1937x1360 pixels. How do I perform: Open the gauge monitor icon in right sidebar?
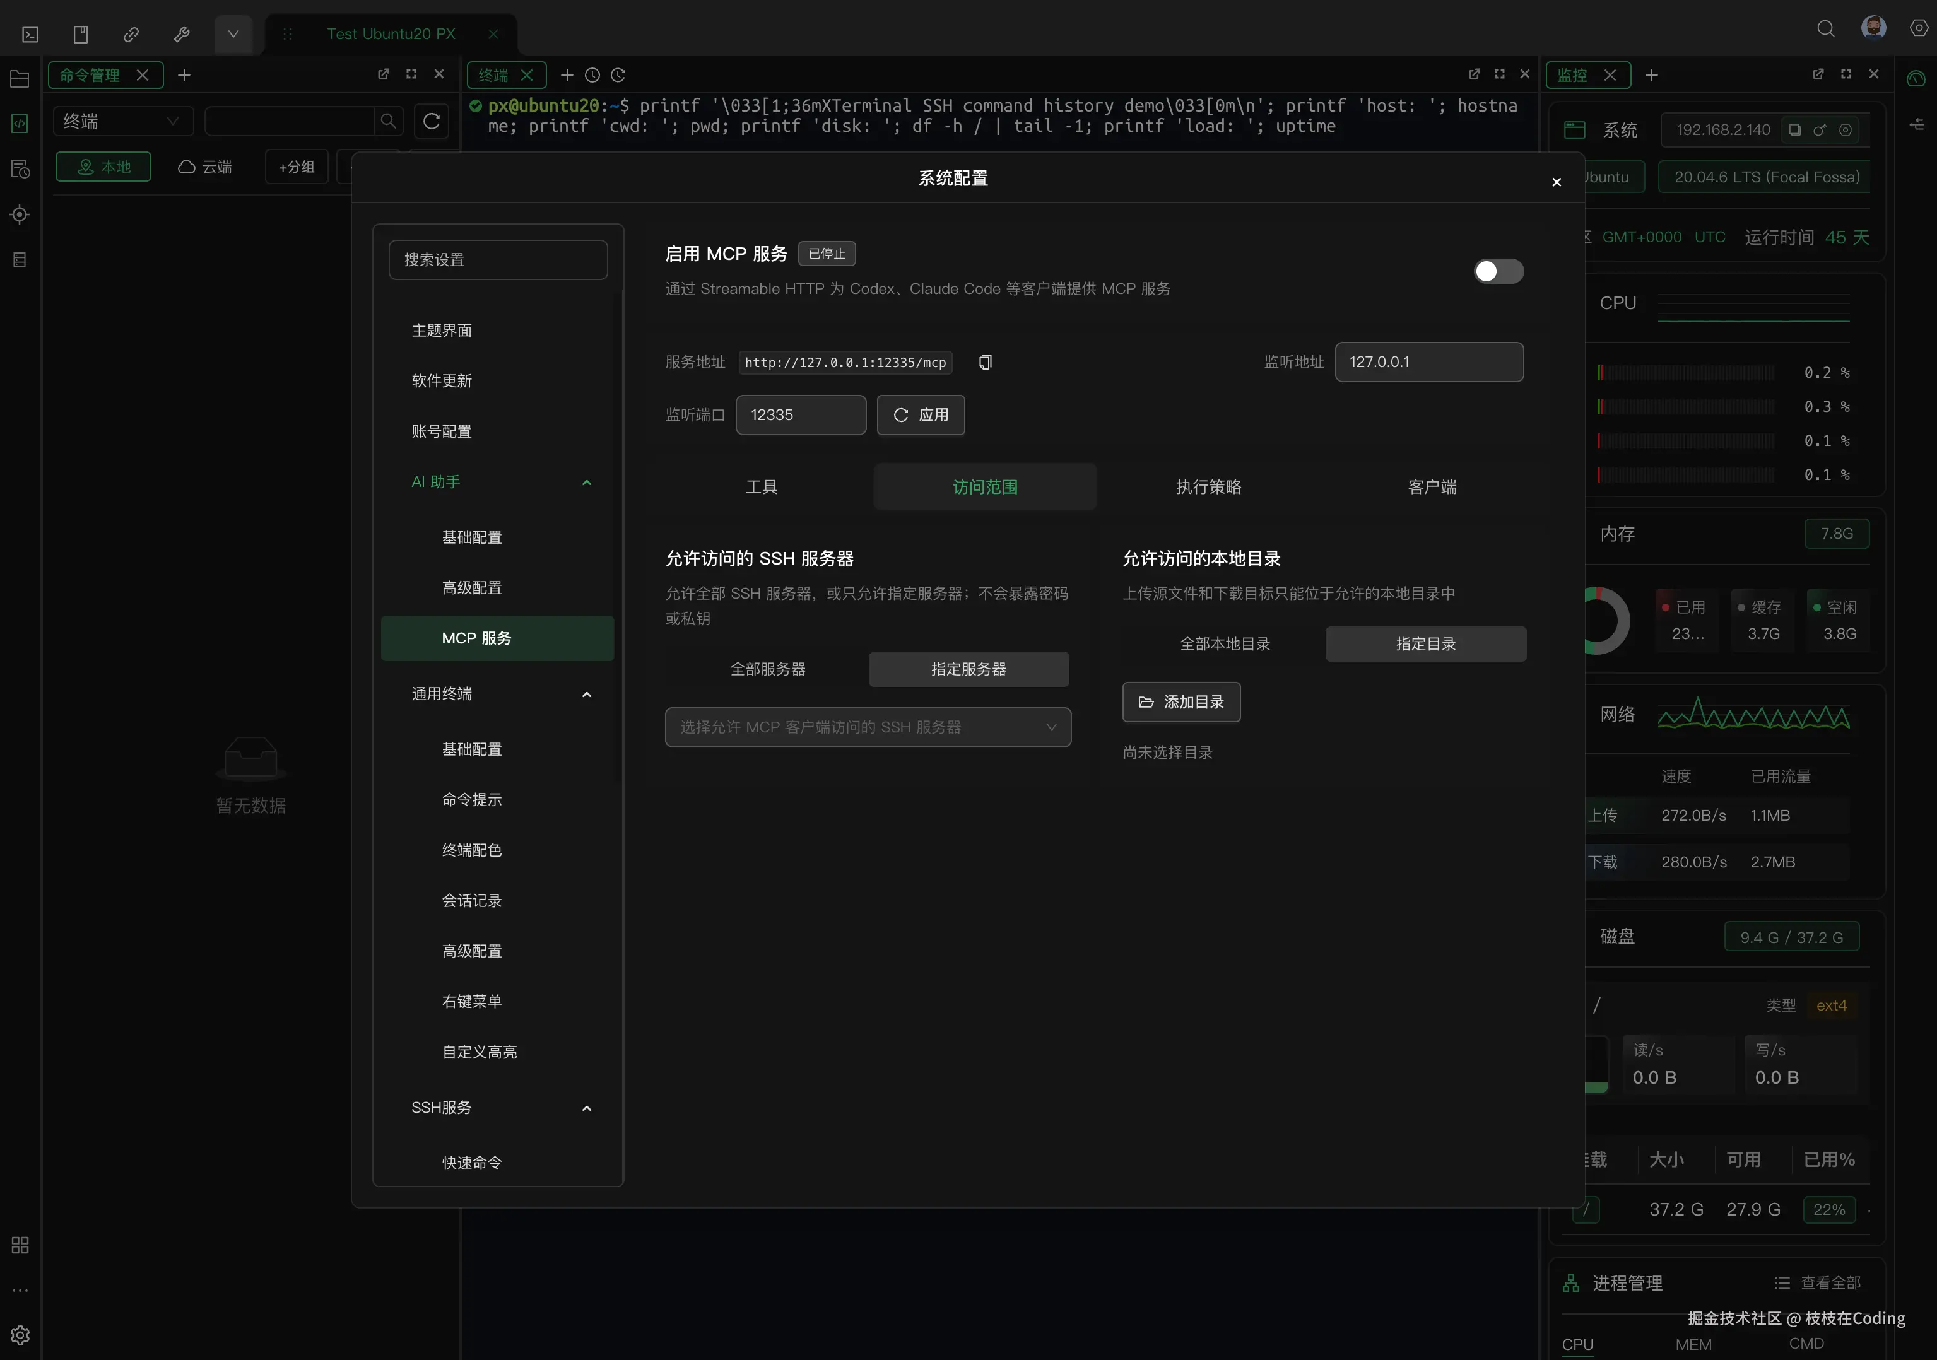click(x=1916, y=79)
